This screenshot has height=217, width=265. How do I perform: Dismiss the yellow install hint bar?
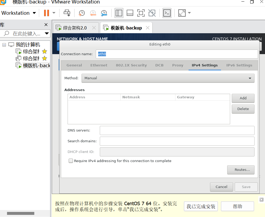[262, 200]
